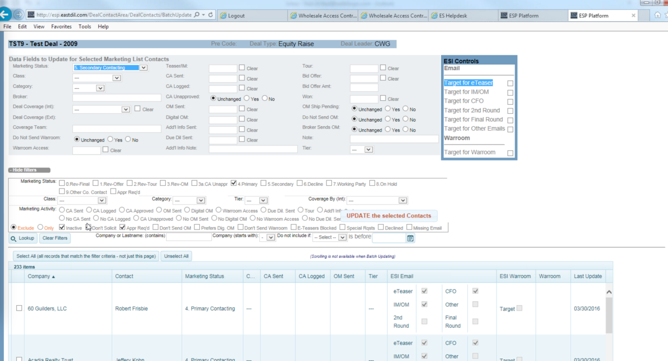
Task: Click Company or Lastname contains field
Action: tap(189, 237)
